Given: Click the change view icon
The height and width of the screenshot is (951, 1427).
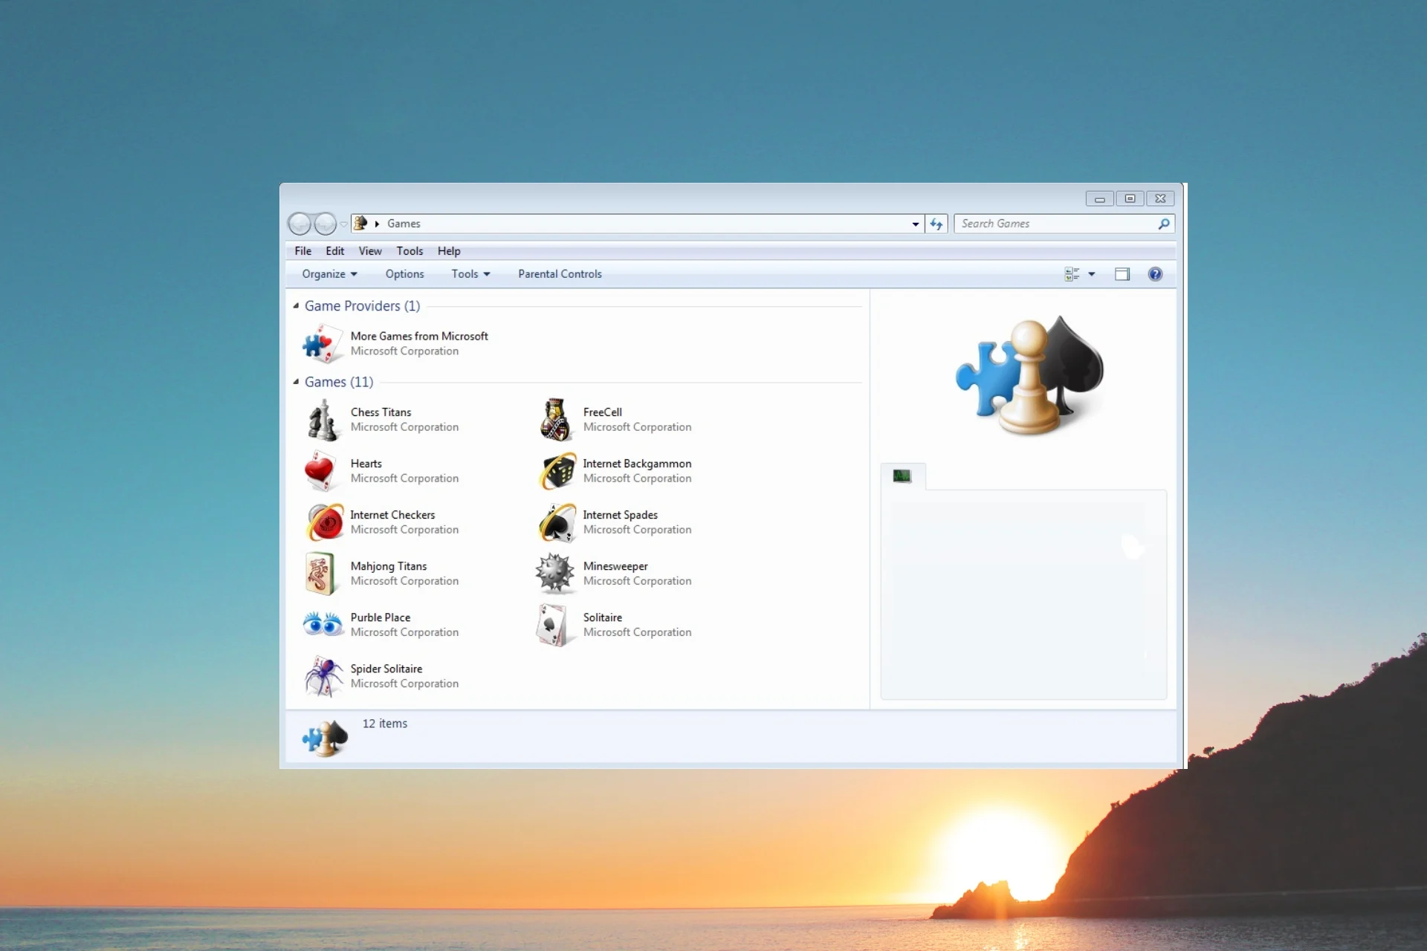Looking at the screenshot, I should pos(1072,274).
